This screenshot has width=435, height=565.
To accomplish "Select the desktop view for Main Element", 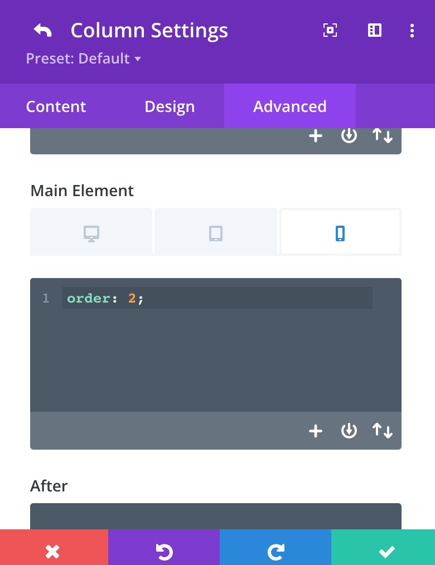I will click(91, 233).
